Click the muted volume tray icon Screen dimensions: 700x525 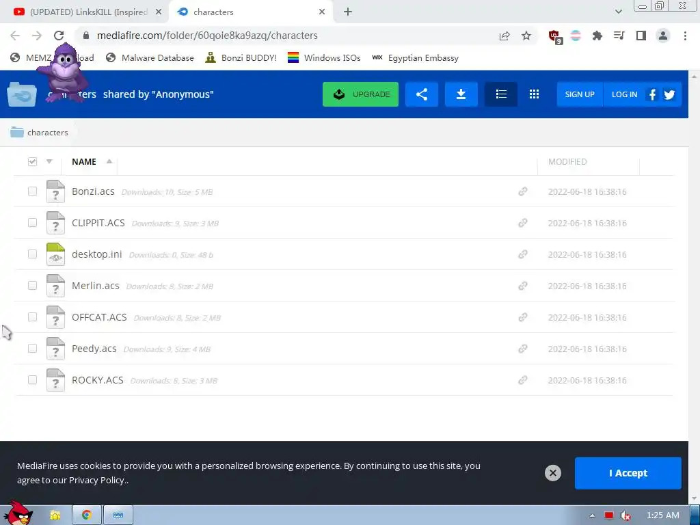point(625,515)
